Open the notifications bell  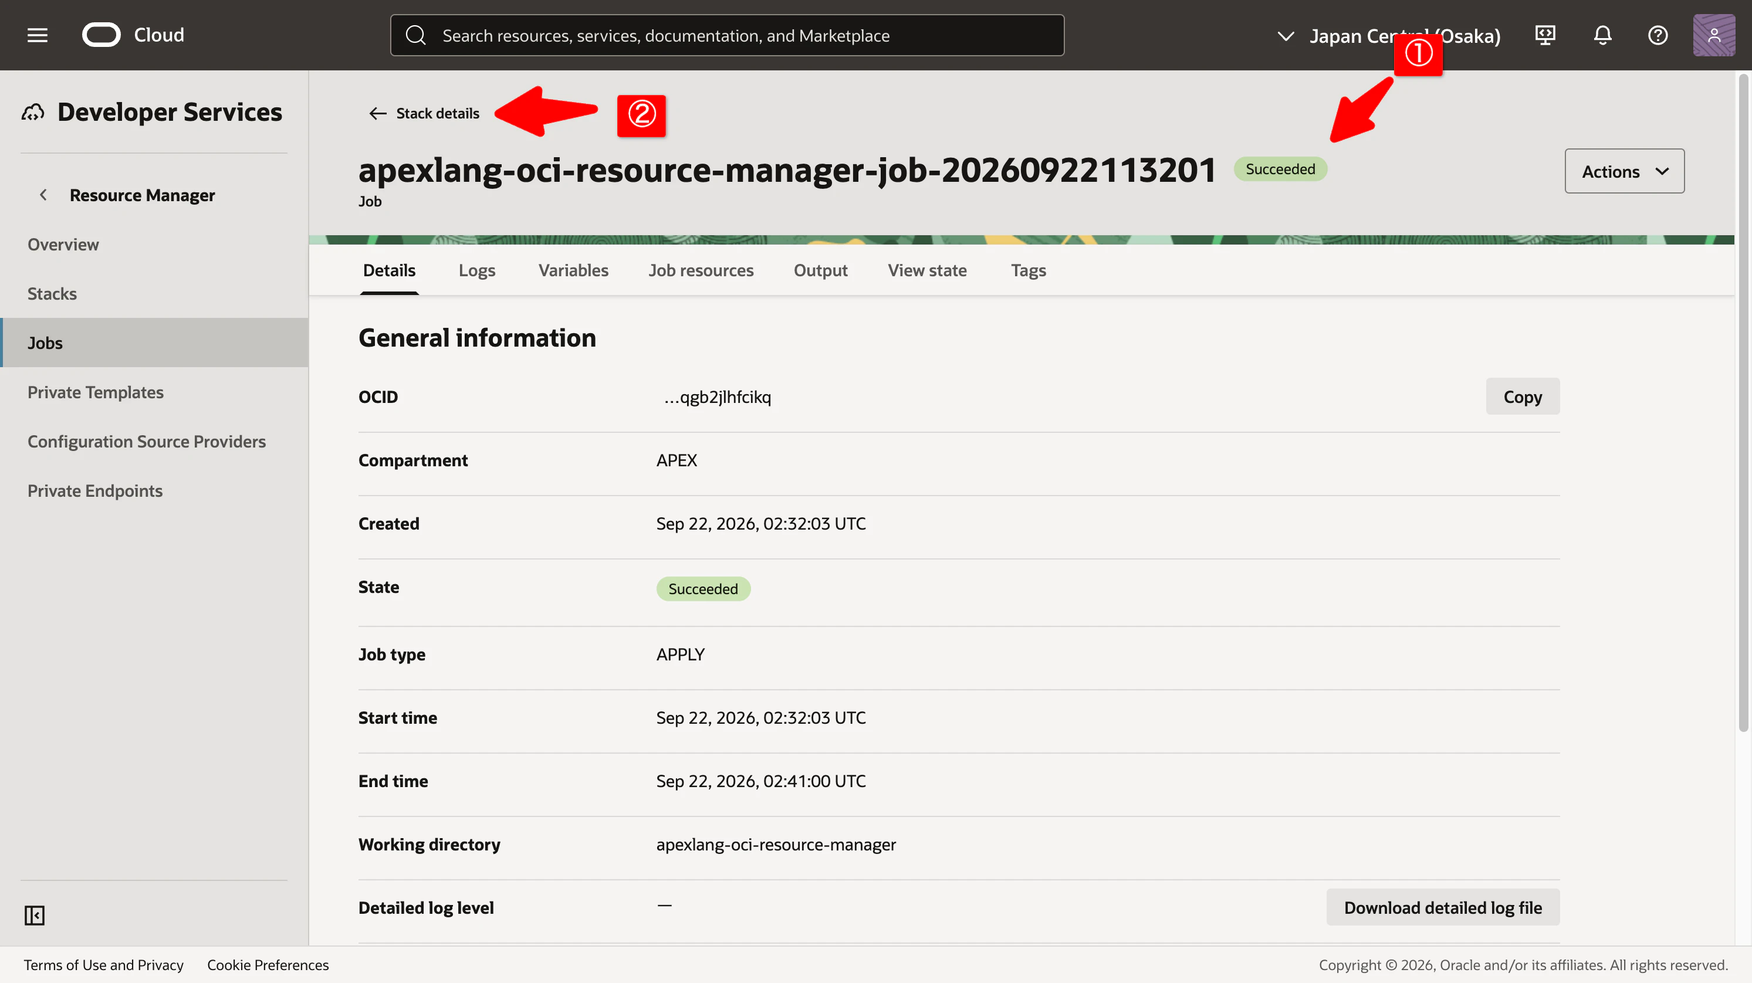point(1602,35)
